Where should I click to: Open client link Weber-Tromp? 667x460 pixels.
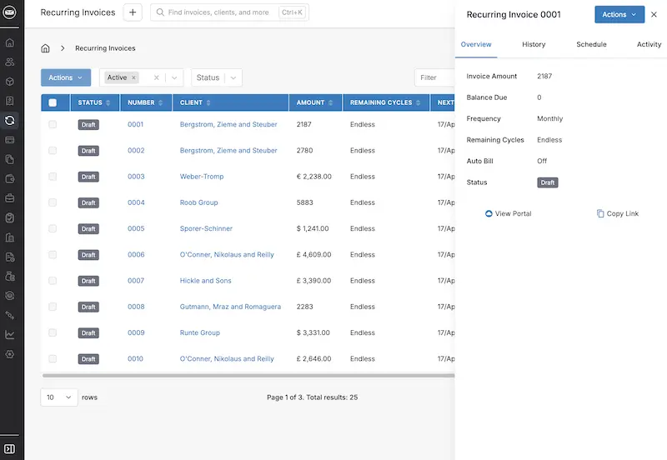[x=202, y=177]
